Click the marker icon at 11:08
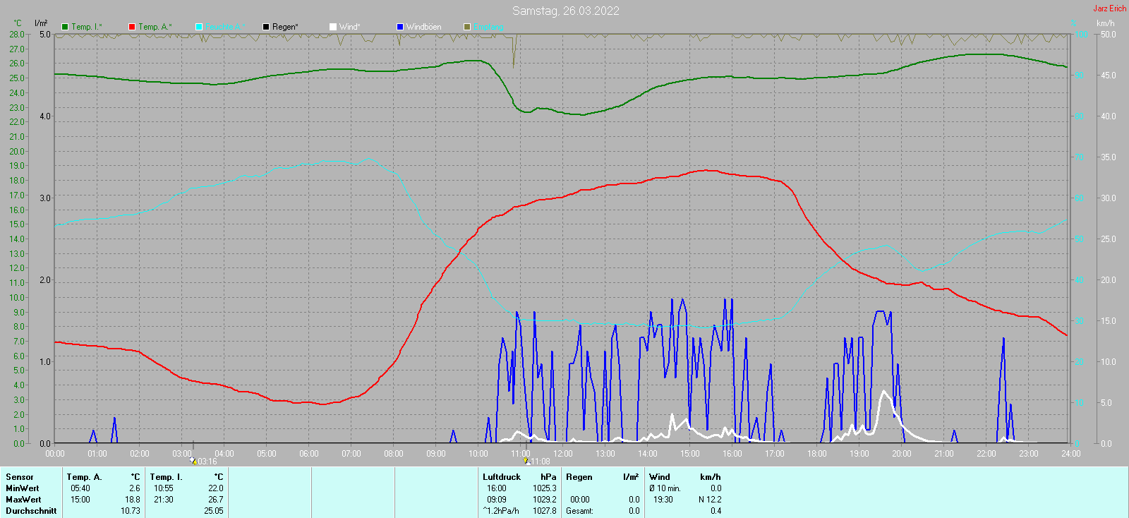Screen dimensions: 1129x518 point(526,461)
